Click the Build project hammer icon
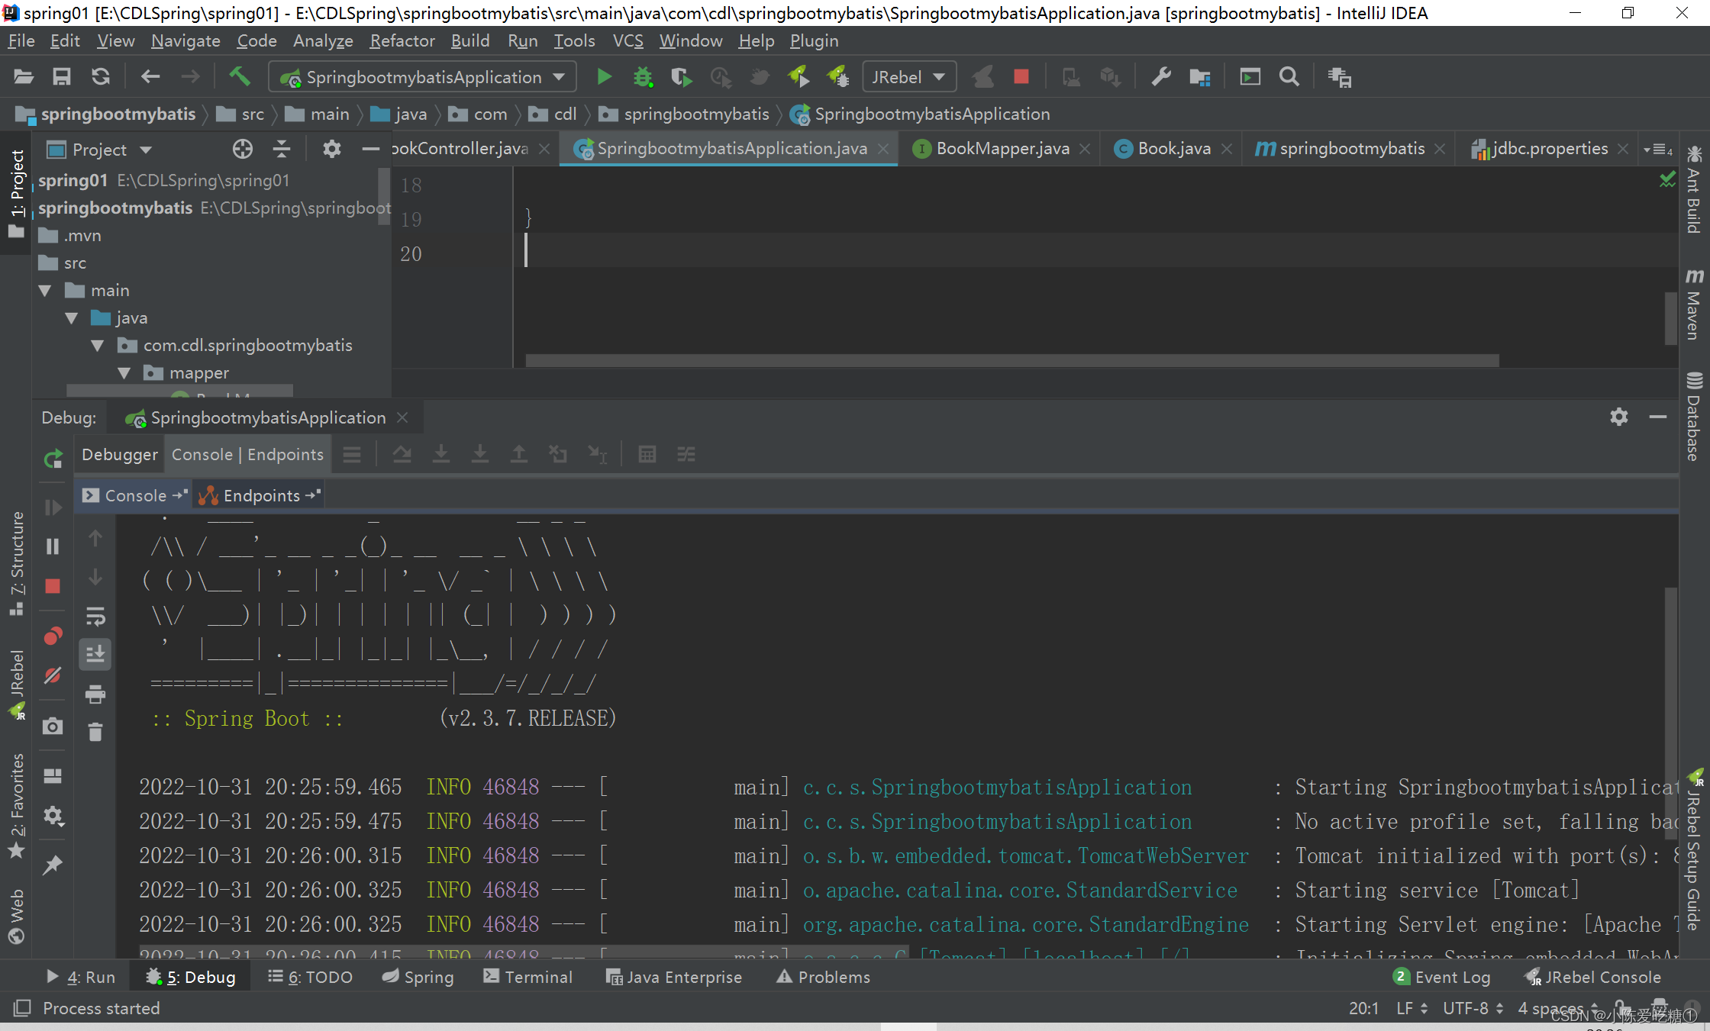This screenshot has width=1710, height=1031. point(239,76)
